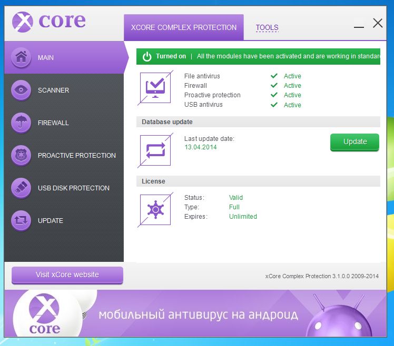The width and height of the screenshot is (394, 346).
Task: Click the checkmark beside Proactive protection
Action: tap(274, 95)
